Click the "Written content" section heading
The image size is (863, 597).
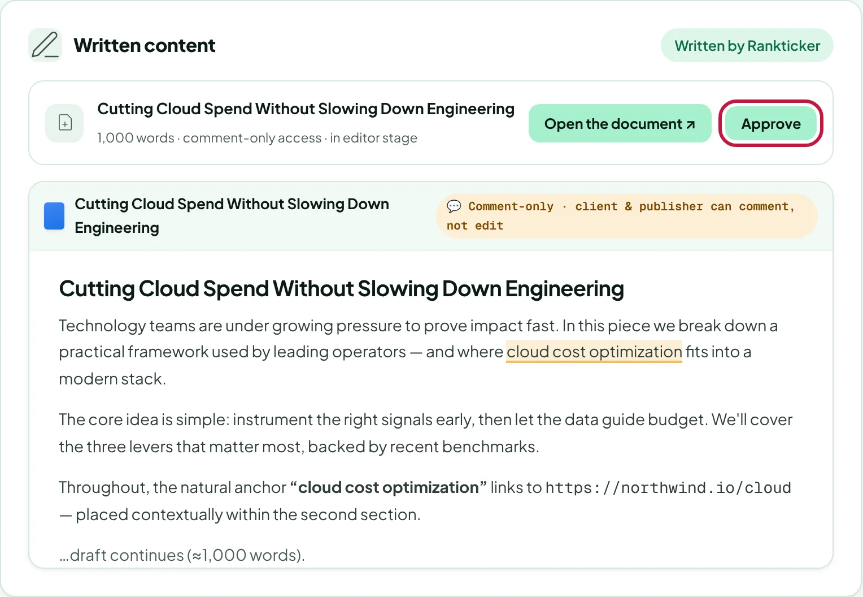(x=145, y=45)
